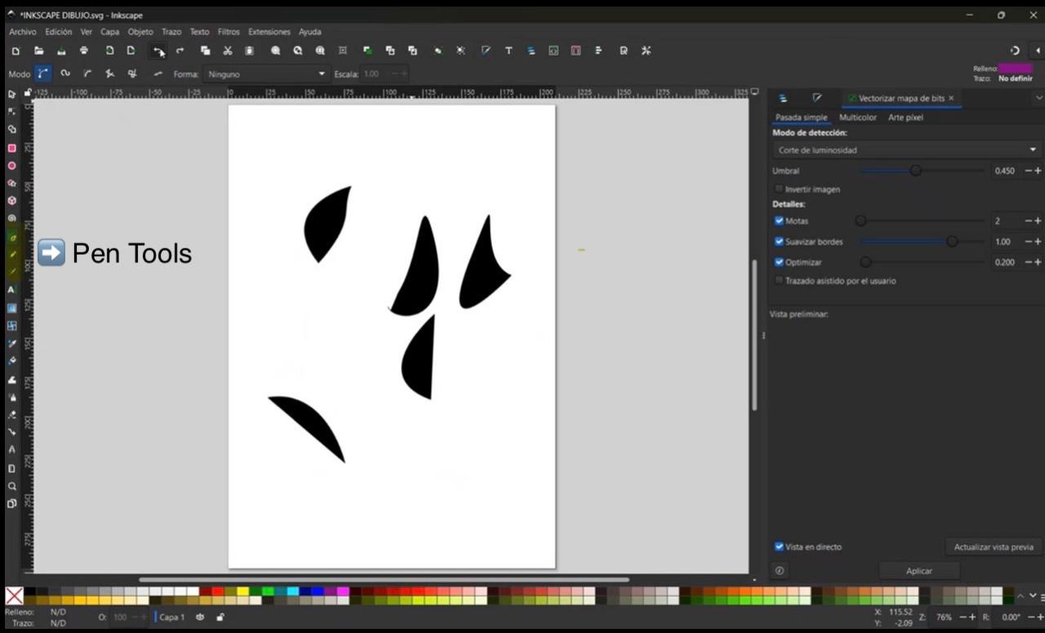
Task: Select the Zoom magnifier tool
Action: tap(11, 486)
